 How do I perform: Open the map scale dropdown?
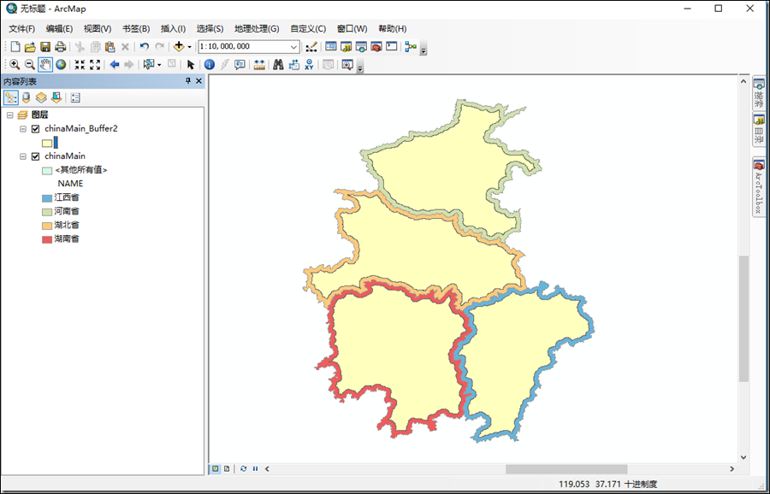click(x=295, y=46)
